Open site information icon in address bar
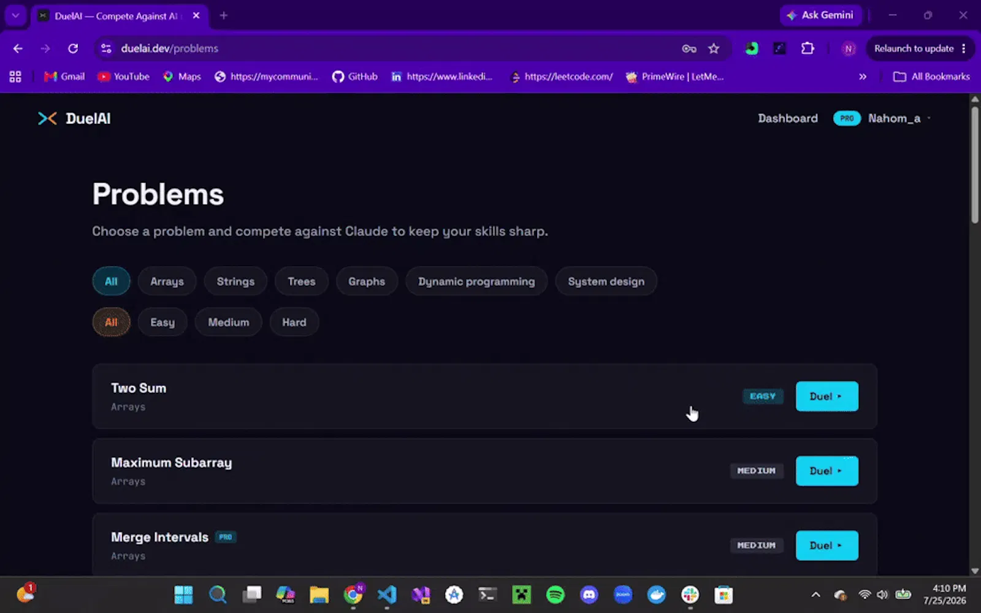The height and width of the screenshot is (613, 981). 106,48
